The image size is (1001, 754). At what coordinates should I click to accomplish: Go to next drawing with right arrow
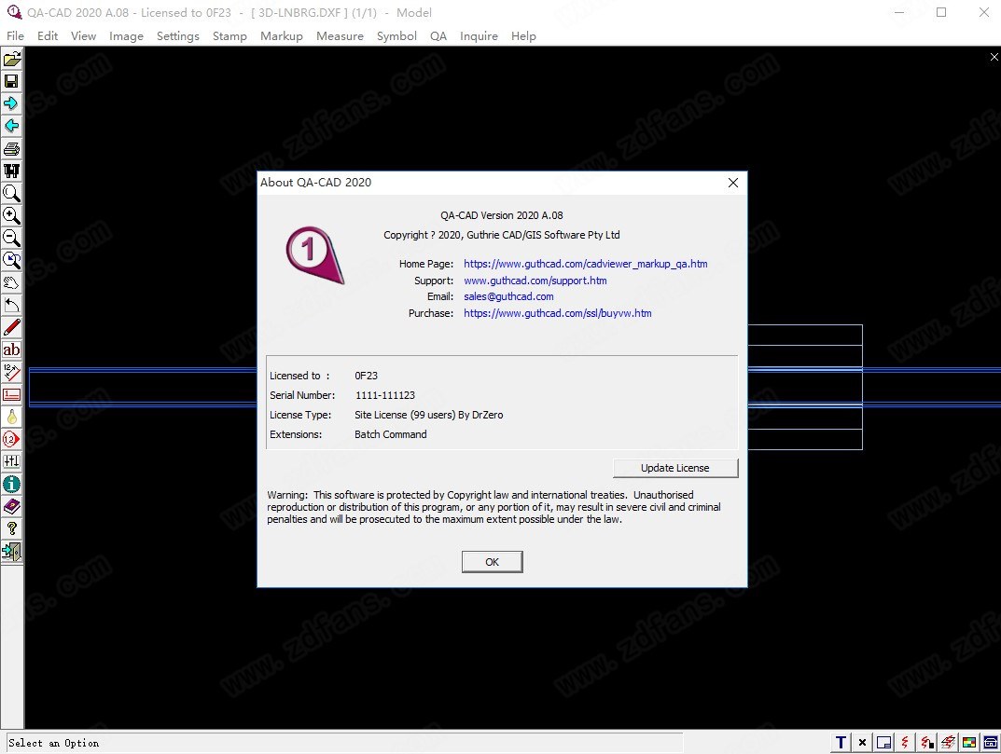pyautogui.click(x=11, y=104)
